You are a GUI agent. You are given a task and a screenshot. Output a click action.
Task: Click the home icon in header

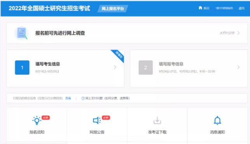[200, 8]
